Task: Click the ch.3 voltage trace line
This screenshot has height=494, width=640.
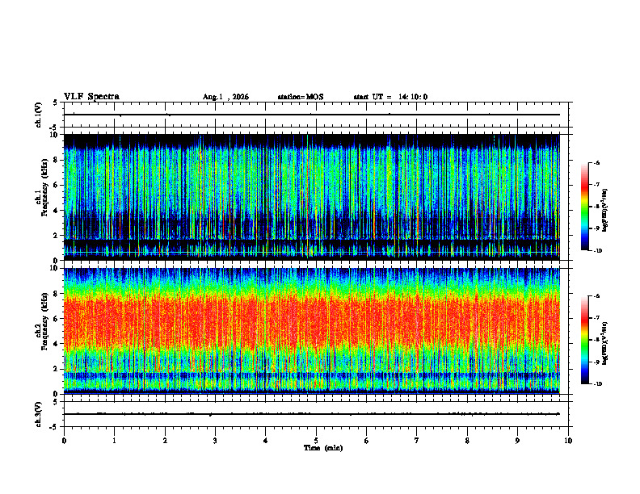Action: click(312, 414)
